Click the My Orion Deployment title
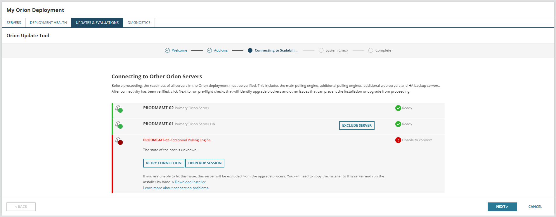This screenshot has width=556, height=217. point(35,10)
